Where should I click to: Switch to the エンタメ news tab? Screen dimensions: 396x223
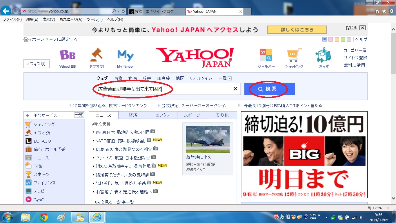coord(163,115)
